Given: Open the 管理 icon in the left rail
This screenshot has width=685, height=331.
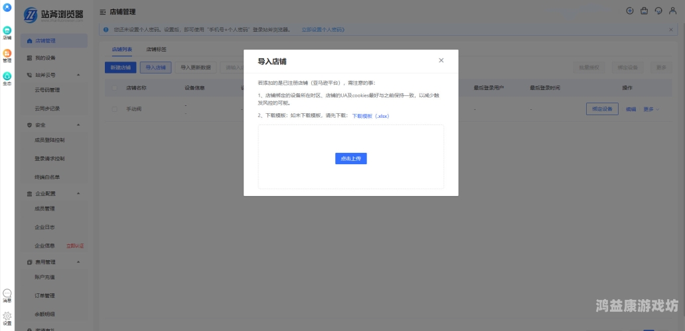Looking at the screenshot, I should tap(7, 56).
